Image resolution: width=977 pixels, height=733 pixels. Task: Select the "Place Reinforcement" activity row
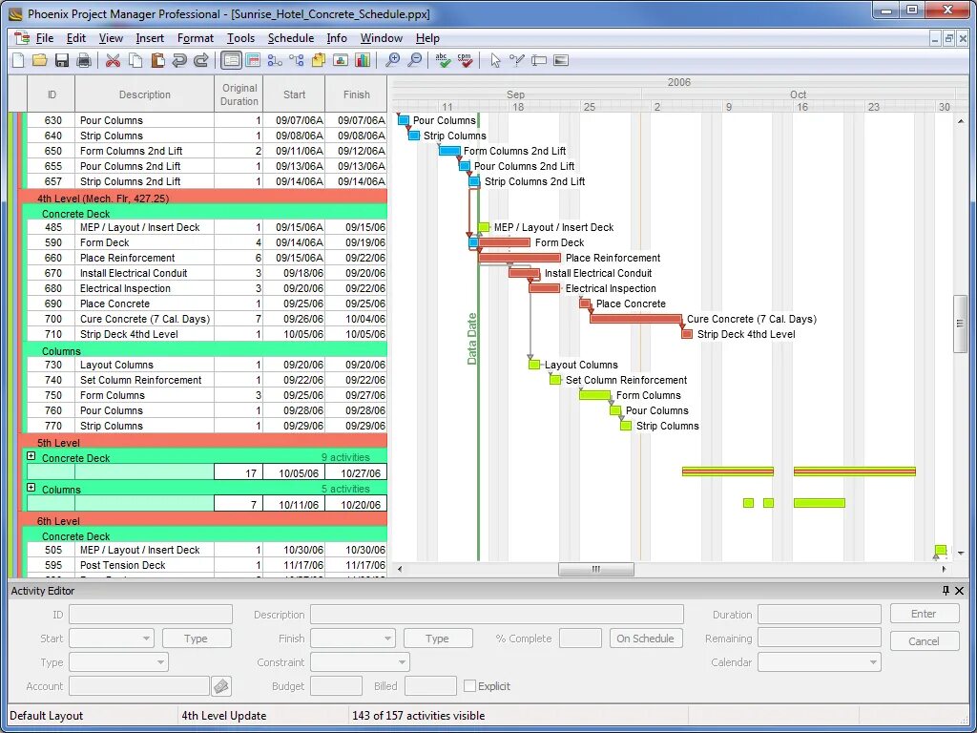click(x=206, y=258)
